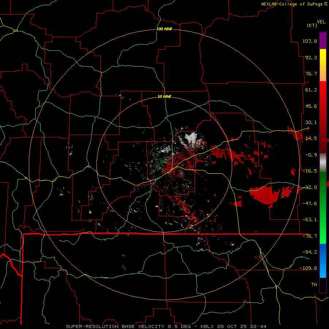Click the blue segment of color bar
Image resolution: width=329 pixels, height=329 pixels.
323,261
